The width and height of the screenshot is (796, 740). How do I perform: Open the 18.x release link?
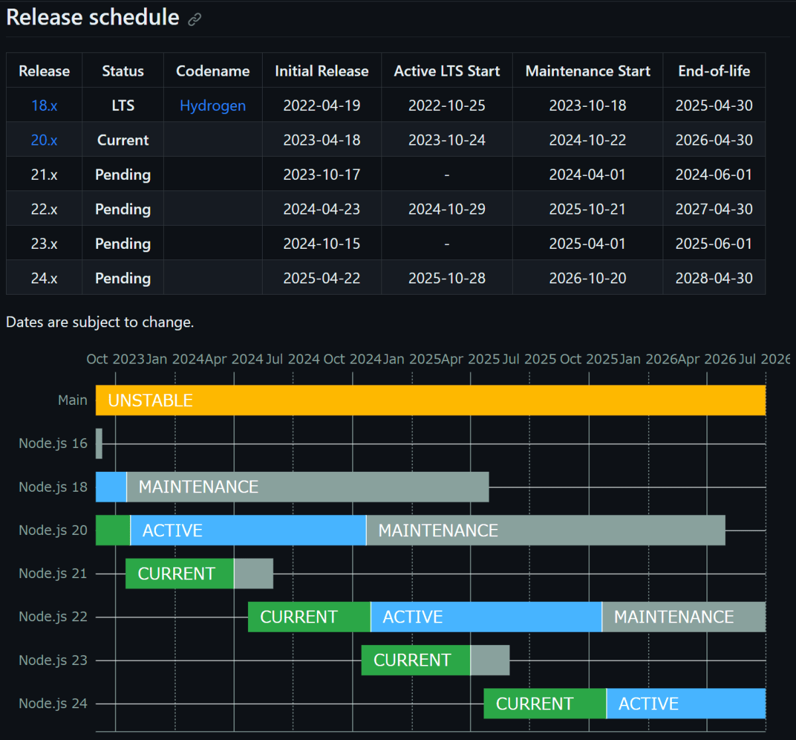pos(44,106)
